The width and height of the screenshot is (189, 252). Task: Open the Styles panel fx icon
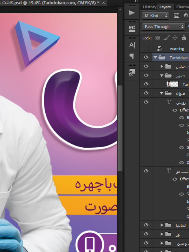click(132, 72)
